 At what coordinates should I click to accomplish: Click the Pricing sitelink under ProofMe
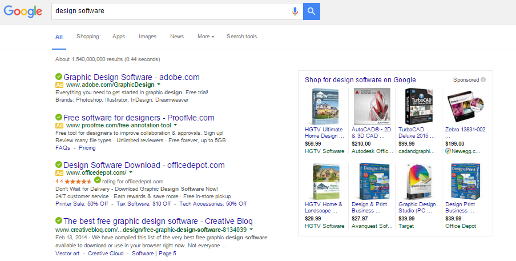87,148
